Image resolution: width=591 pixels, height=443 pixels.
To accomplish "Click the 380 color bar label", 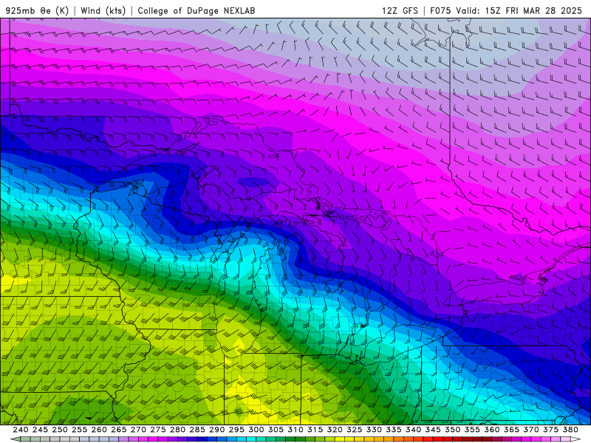I will 570,430.
